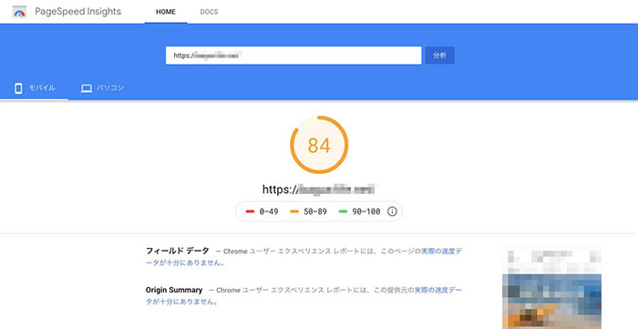
Task: Click the page screenshot thumbnail
Action: pos(551,288)
